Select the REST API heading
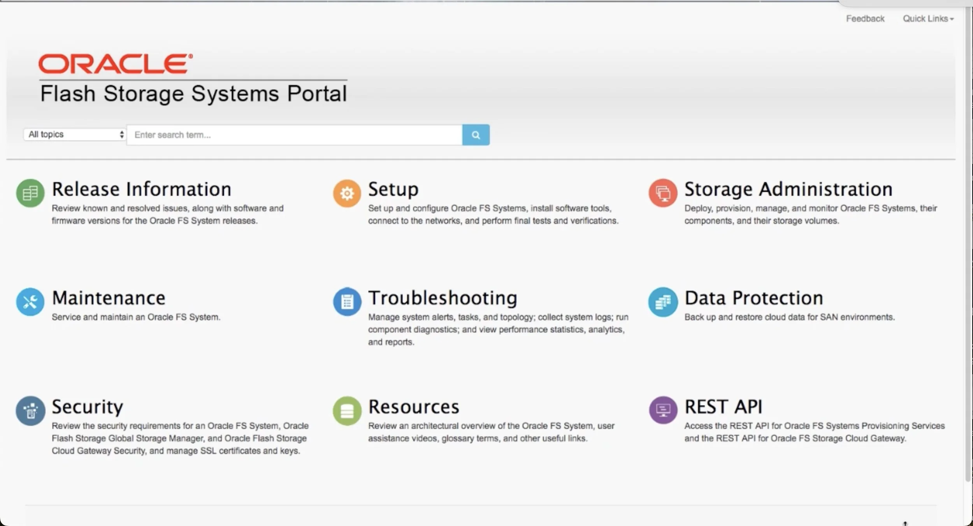 (x=723, y=407)
